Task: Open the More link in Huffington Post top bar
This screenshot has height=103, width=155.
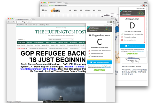Action: [48, 25]
